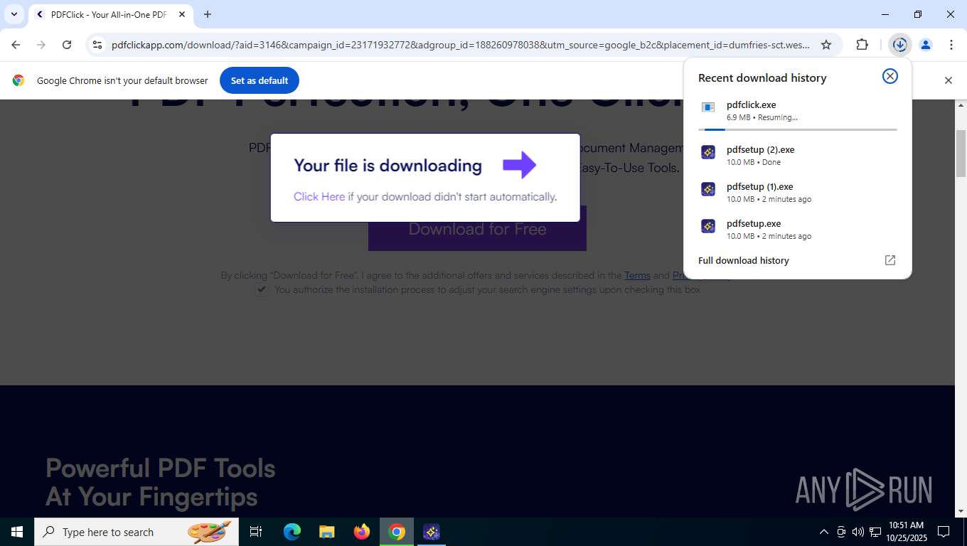Open a new tab with plus button
The height and width of the screenshot is (546, 967).
pyautogui.click(x=208, y=14)
